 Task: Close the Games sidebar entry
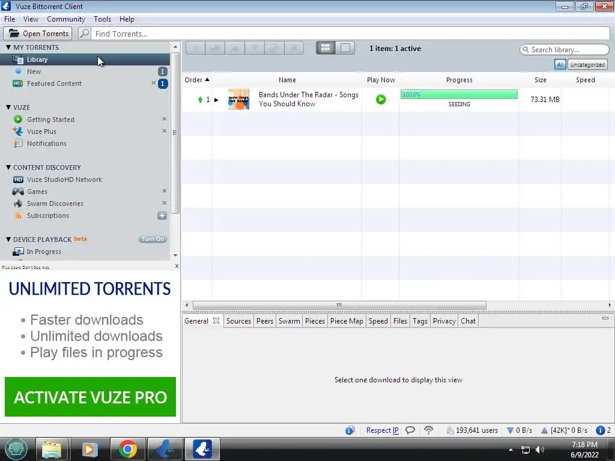pos(165,191)
